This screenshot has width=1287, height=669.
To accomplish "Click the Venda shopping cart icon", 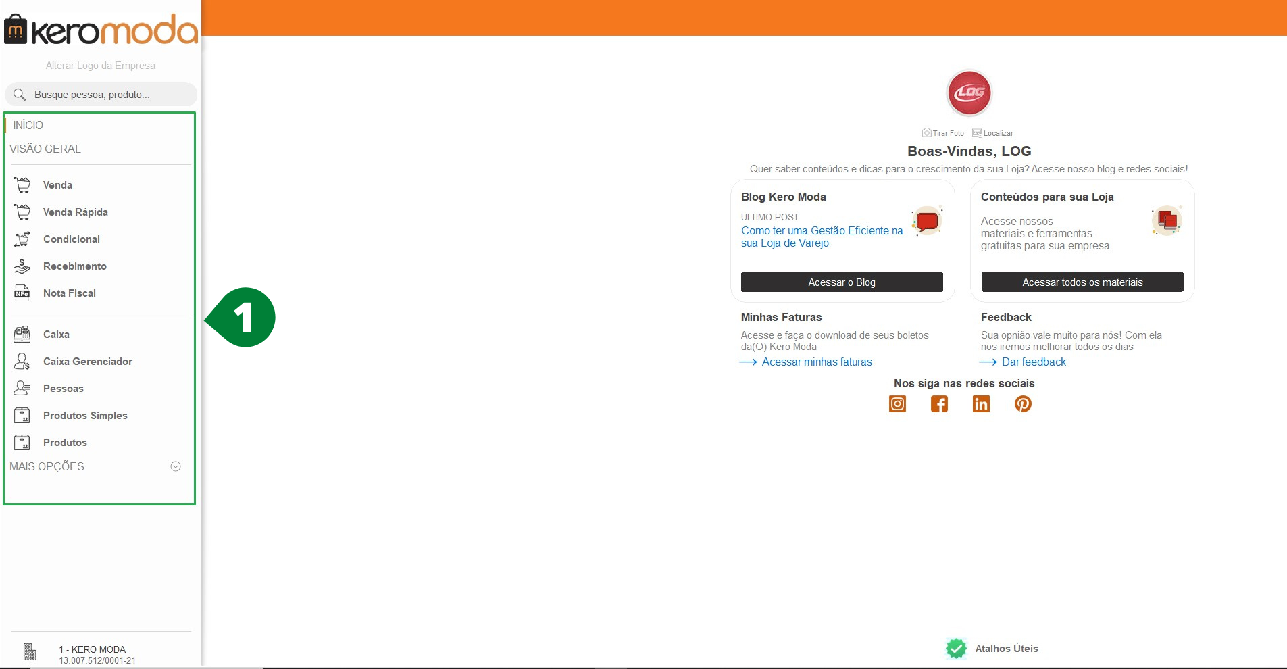I will [x=22, y=184].
